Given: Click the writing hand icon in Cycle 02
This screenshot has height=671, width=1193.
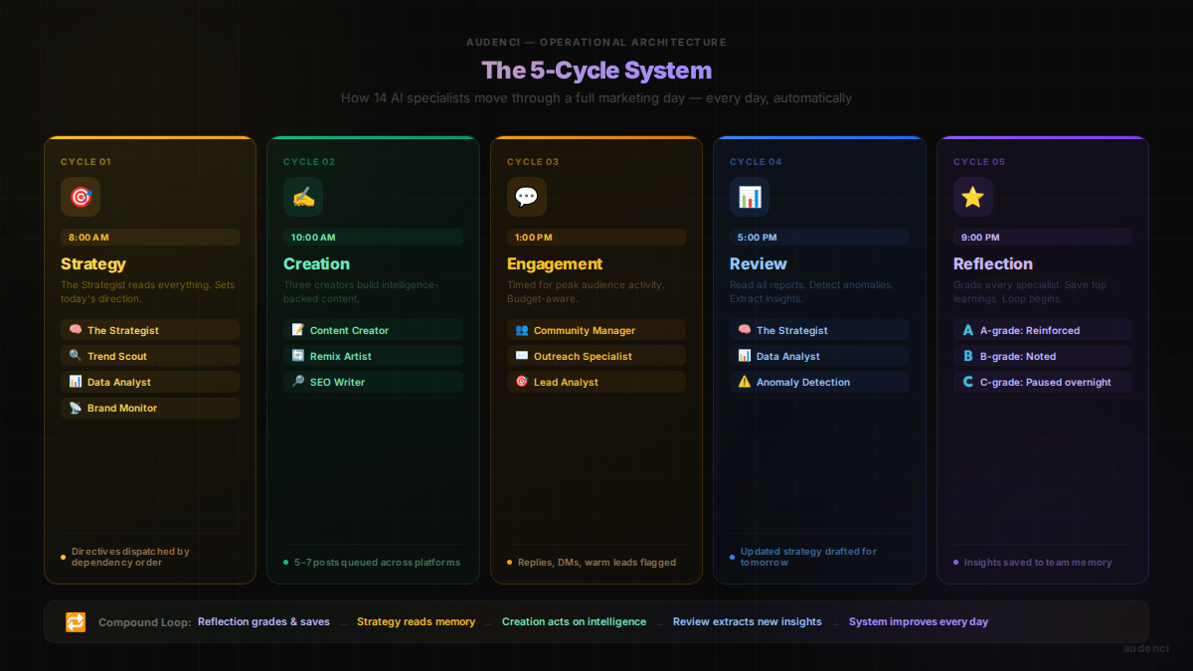Looking at the screenshot, I should coord(303,197).
